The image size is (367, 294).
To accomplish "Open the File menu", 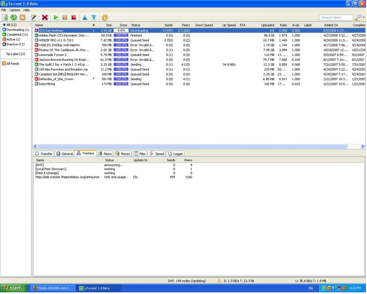I will pyautogui.click(x=4, y=10).
